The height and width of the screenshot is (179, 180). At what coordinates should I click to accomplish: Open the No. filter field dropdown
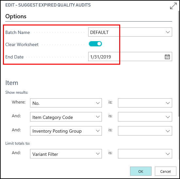coord(98,103)
